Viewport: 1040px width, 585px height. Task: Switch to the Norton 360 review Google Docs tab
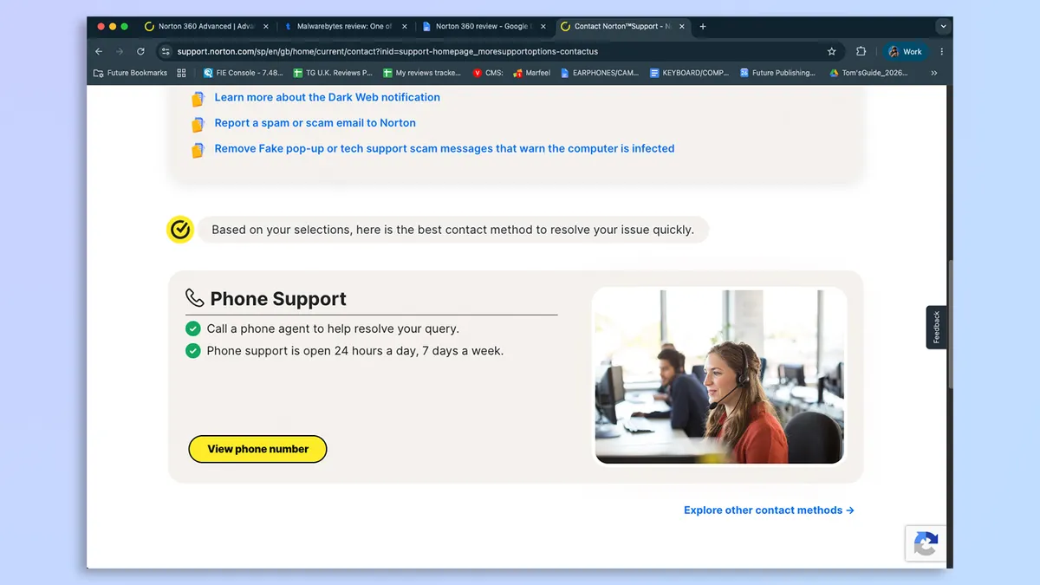coord(484,26)
